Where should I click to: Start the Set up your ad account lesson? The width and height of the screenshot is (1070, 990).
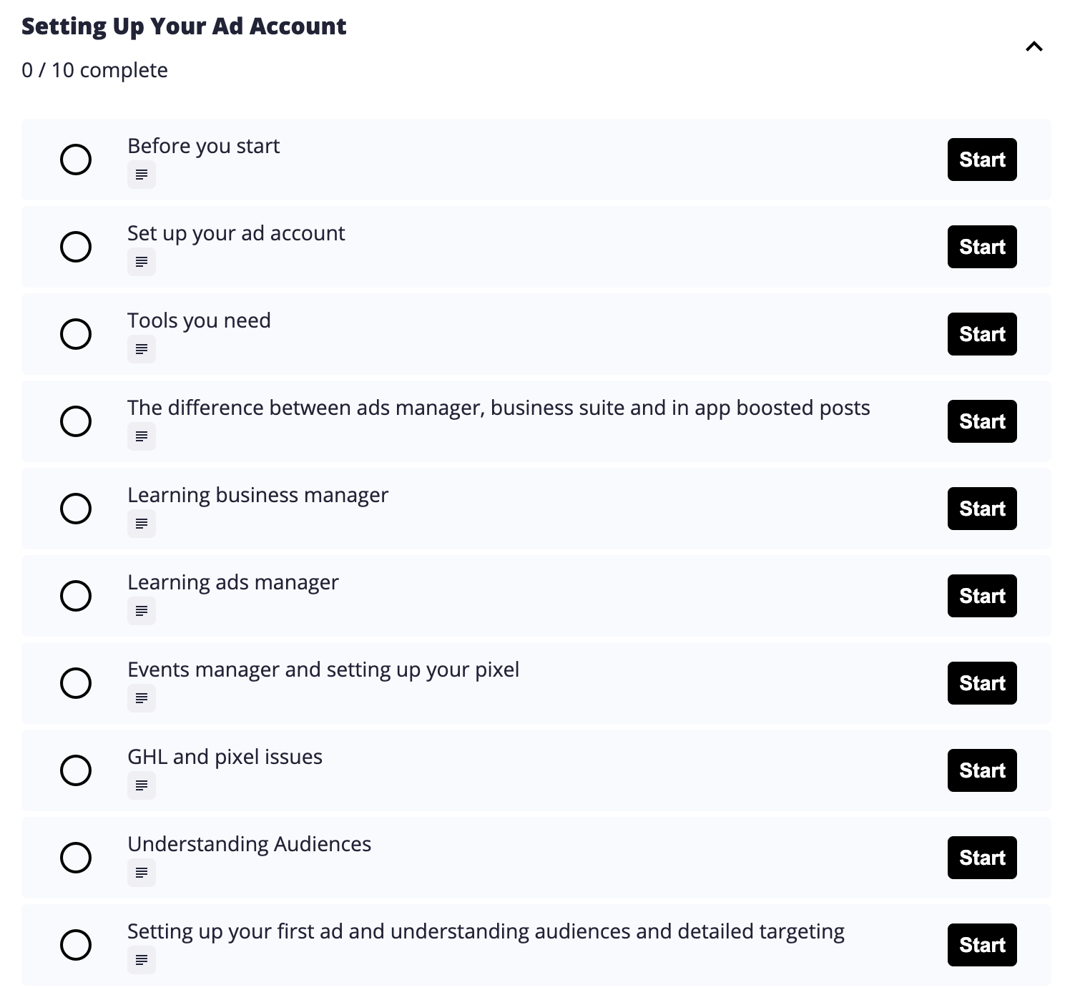pyautogui.click(x=982, y=247)
